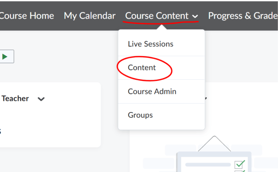The height and width of the screenshot is (172, 278).
Task: Select Groups in the dropdown list
Action: [x=140, y=115]
